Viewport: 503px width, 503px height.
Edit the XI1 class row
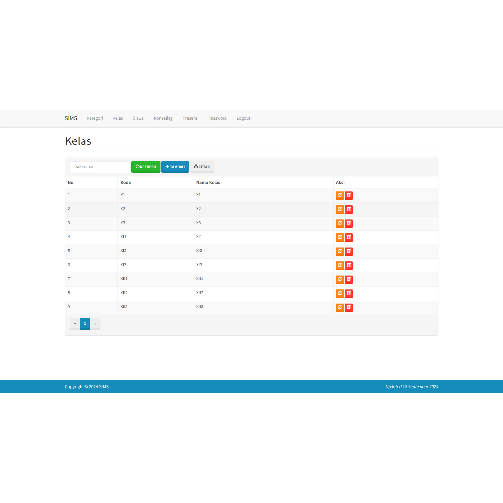click(x=340, y=237)
